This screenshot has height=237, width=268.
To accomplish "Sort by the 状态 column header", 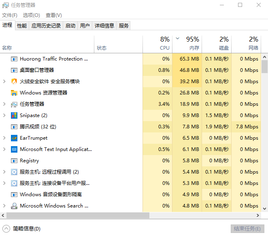I will tap(118, 44).
